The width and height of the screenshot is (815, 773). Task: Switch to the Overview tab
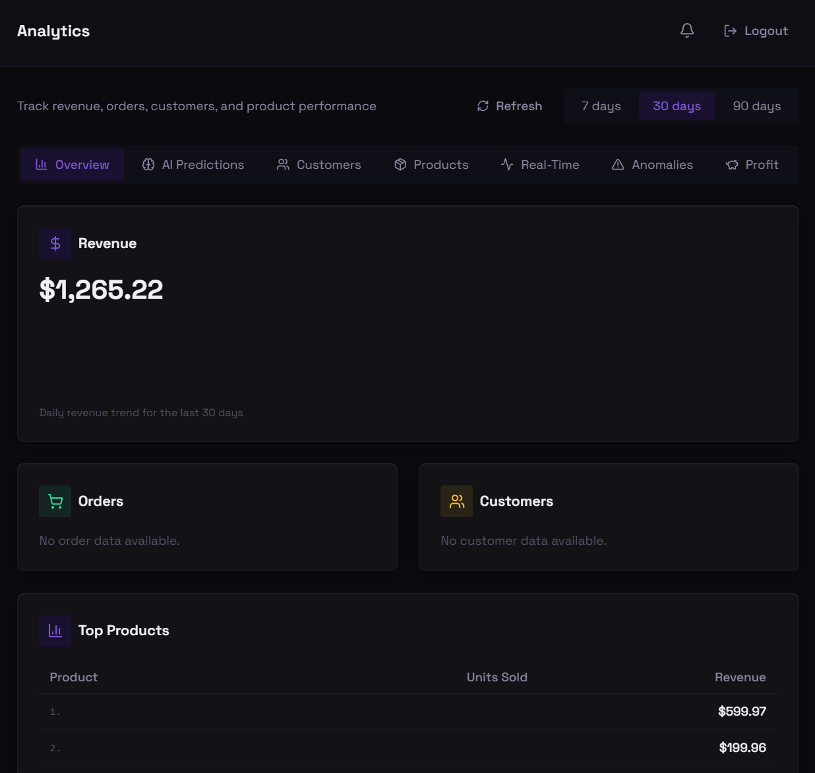click(71, 164)
